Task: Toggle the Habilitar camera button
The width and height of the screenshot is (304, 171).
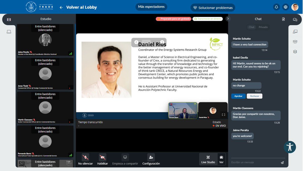Action: click(103, 159)
